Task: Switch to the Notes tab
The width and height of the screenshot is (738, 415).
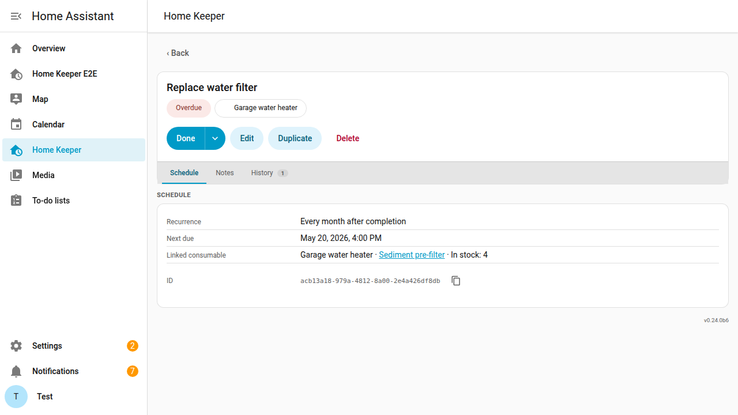Action: 225,173
